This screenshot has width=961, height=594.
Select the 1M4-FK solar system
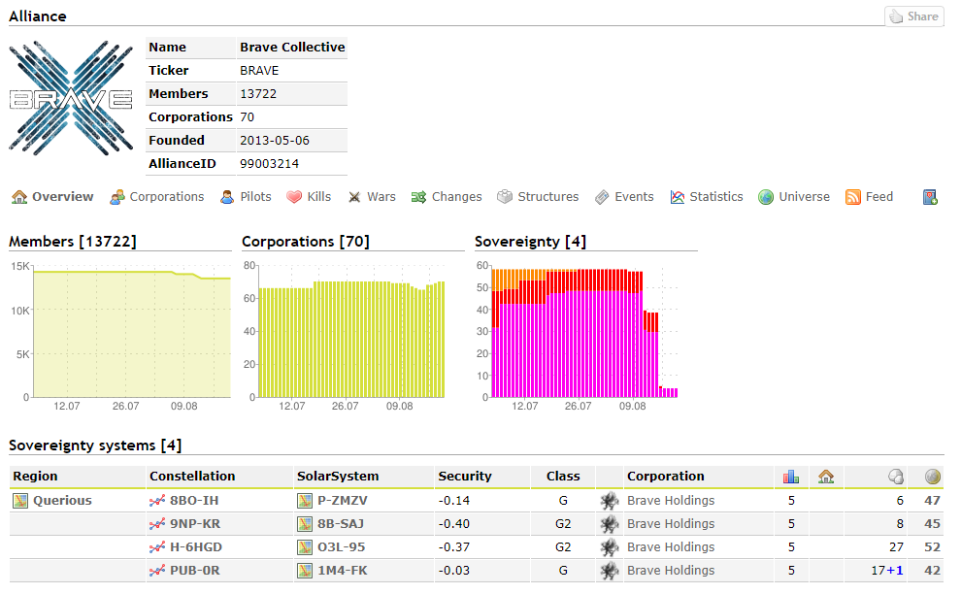coord(343,571)
